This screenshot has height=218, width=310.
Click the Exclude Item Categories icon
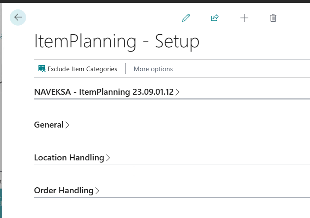(41, 69)
